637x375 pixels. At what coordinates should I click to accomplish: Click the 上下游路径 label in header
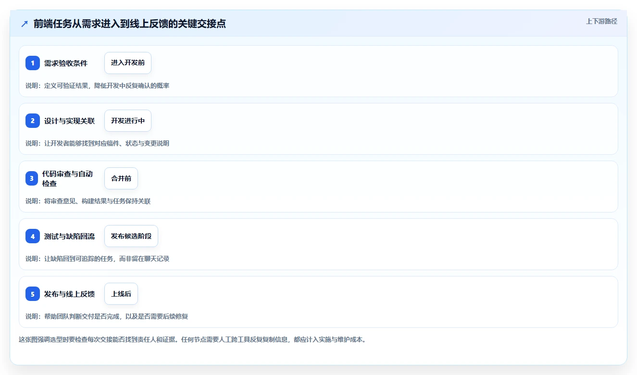tap(601, 21)
